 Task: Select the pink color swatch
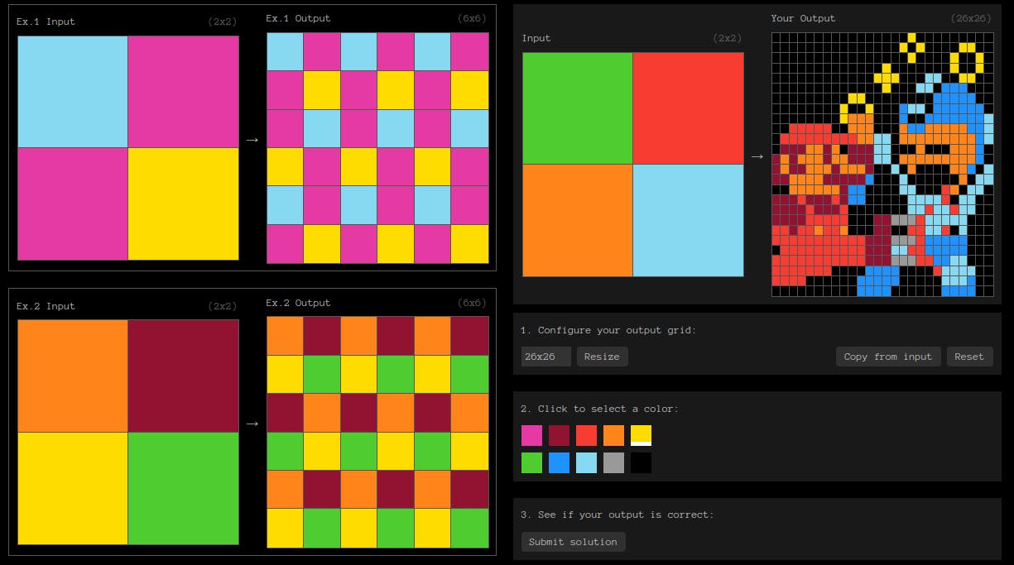click(531, 435)
